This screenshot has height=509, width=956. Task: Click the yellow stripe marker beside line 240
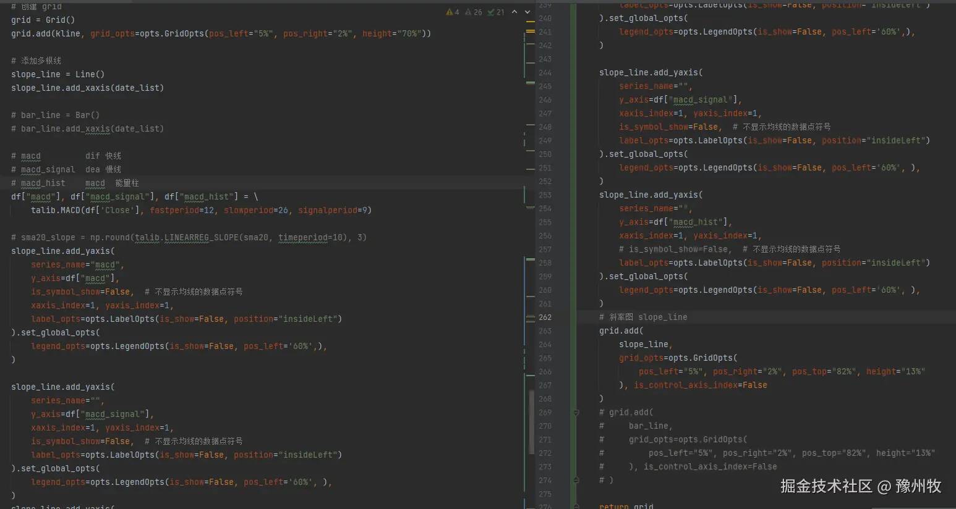tap(530, 20)
